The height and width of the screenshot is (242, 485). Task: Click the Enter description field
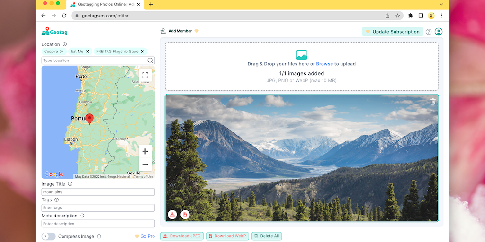pyautogui.click(x=98, y=224)
